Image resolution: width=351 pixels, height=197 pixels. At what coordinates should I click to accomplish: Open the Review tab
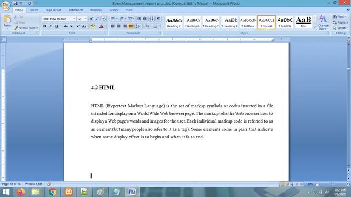point(114,10)
